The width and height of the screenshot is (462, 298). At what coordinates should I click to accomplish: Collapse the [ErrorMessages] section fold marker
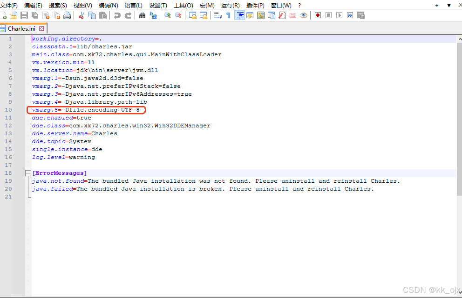click(x=28, y=173)
